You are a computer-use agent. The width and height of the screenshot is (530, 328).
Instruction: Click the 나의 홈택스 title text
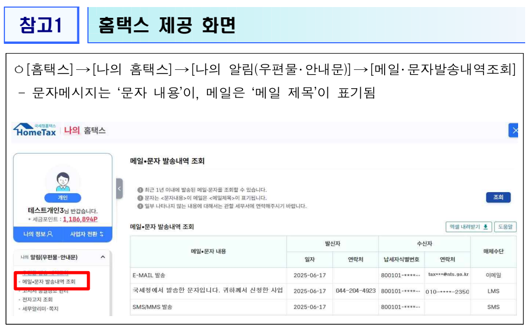(x=85, y=130)
